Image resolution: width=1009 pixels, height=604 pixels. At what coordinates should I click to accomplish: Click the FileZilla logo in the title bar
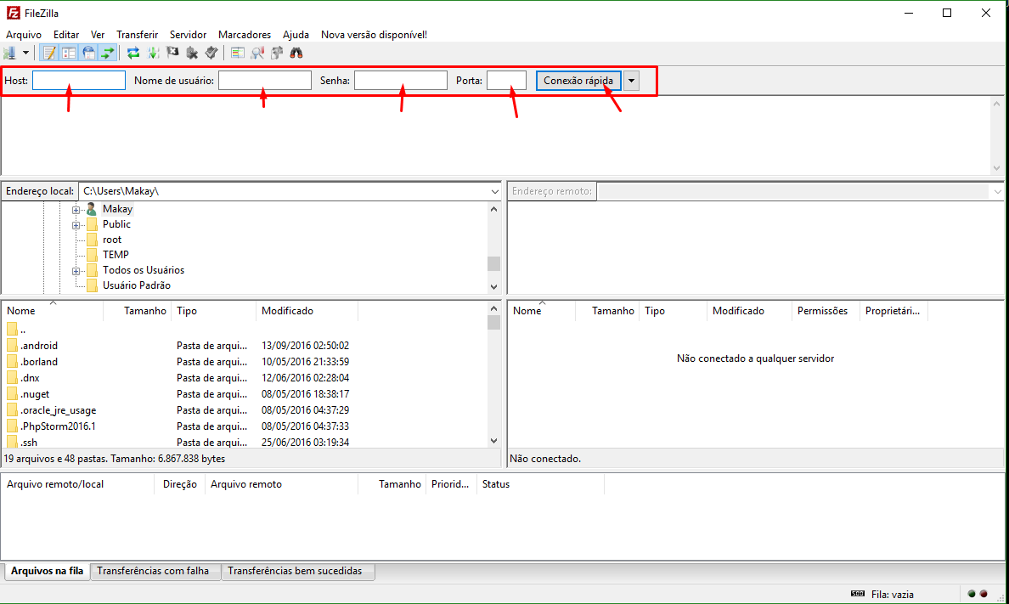13,13
